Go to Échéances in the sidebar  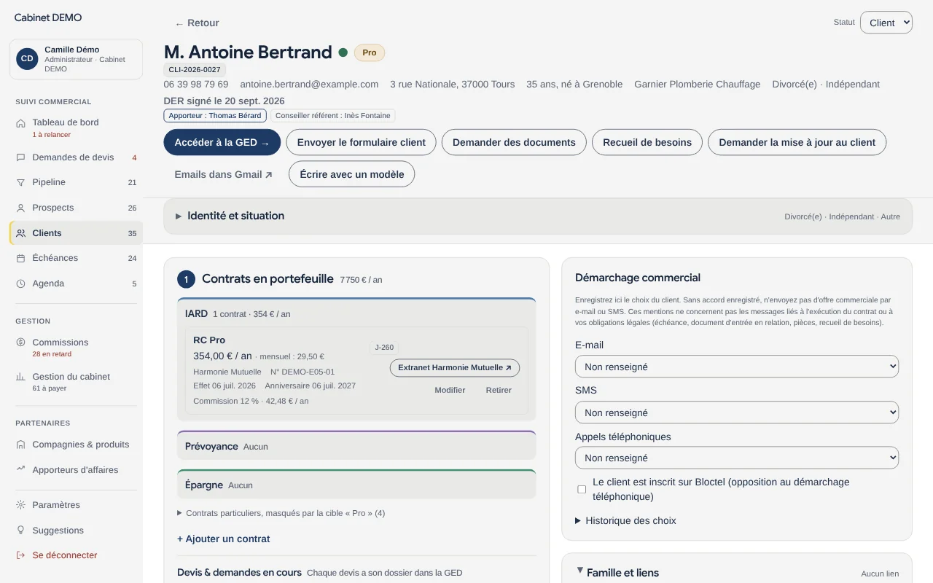pyautogui.click(x=76, y=258)
